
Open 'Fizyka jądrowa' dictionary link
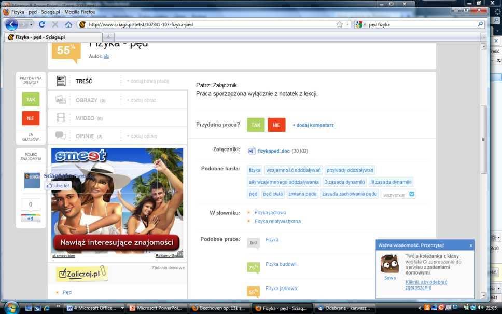[x=271, y=213]
